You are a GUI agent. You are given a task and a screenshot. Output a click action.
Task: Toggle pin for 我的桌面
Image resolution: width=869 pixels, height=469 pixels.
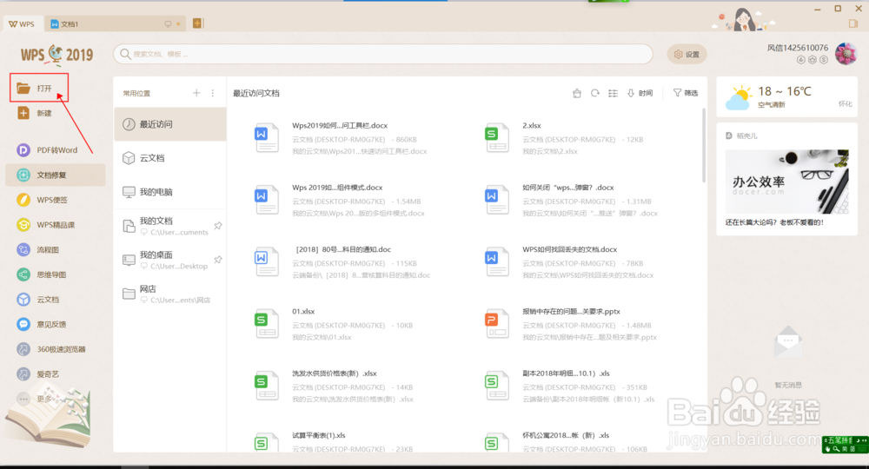point(218,260)
